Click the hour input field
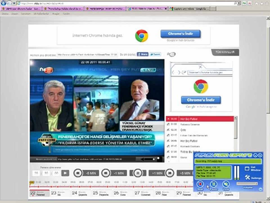Viewport: 270px width, 203px height. [36, 173]
